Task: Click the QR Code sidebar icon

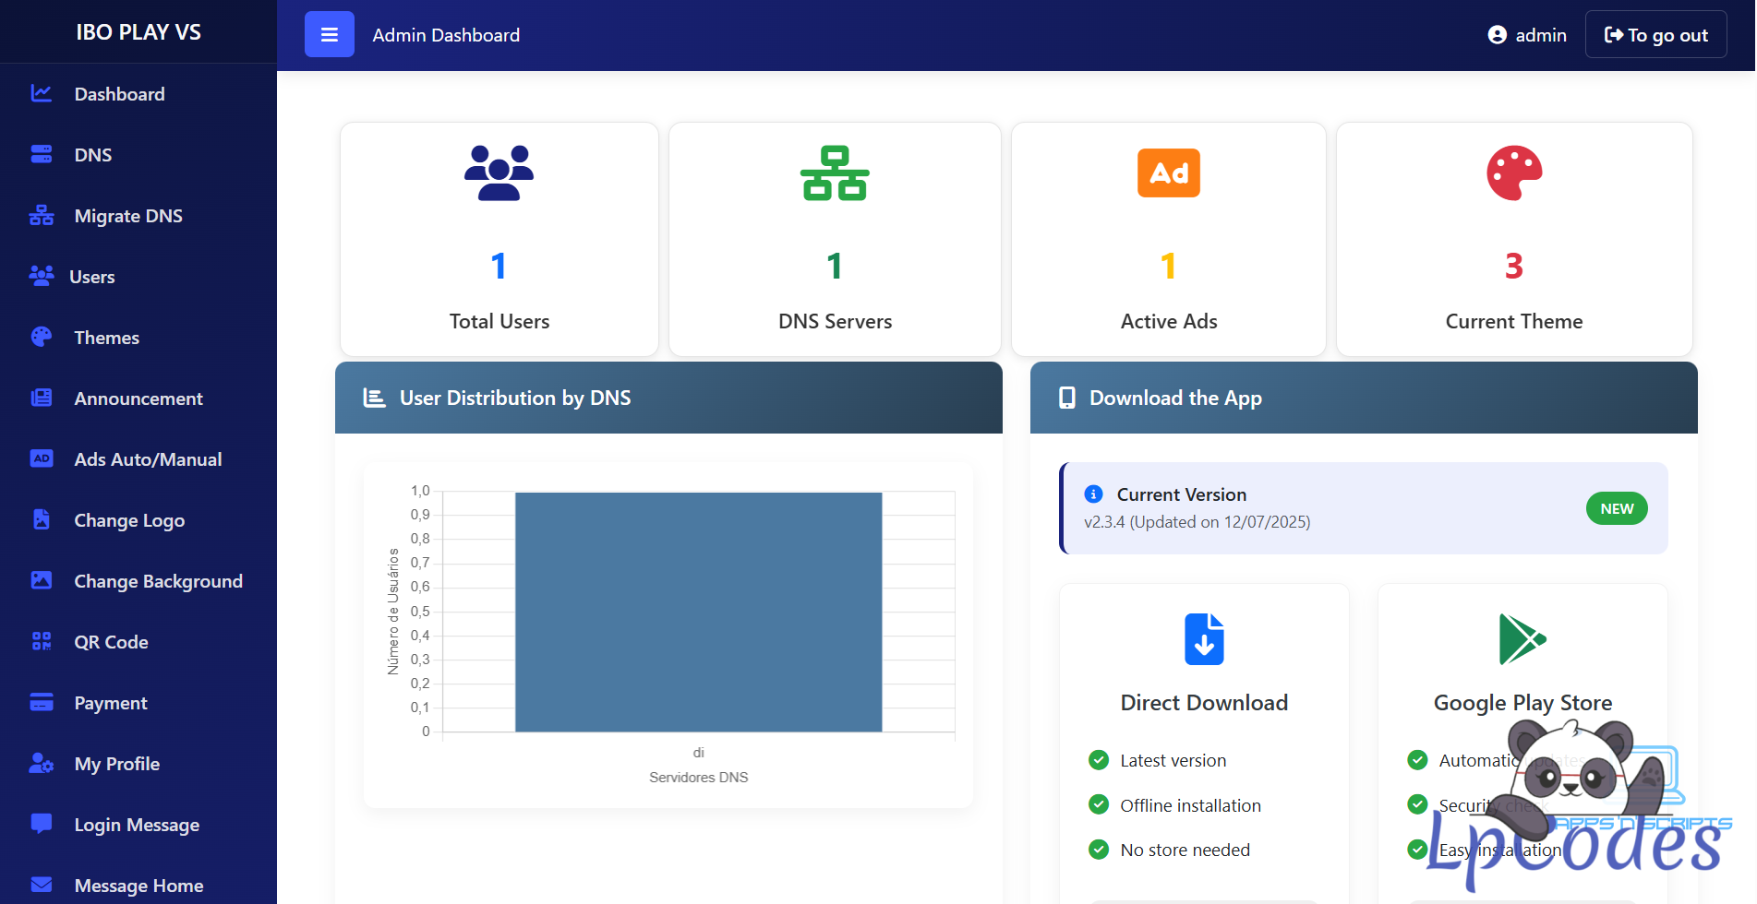Action: click(42, 641)
